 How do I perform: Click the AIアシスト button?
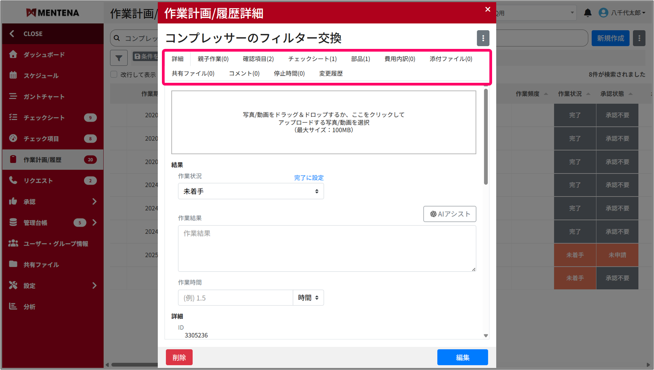pos(449,214)
